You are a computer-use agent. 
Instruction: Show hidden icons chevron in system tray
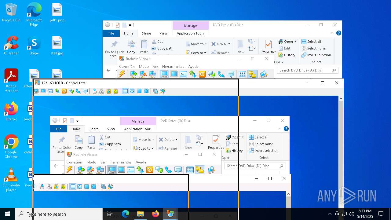click(x=329, y=214)
